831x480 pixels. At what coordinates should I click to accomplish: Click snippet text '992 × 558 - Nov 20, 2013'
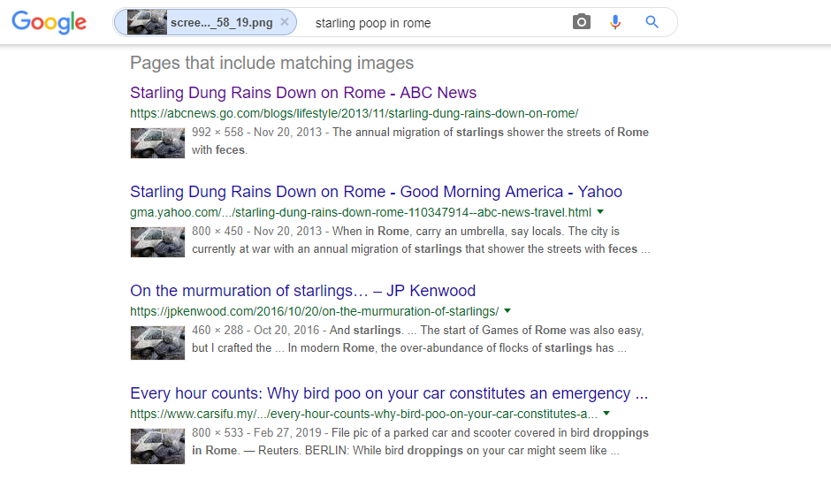tap(256, 133)
